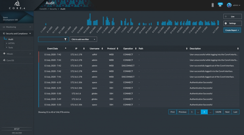Collapse Security and Compliance chevron
244x135 pixels.
click(x=30, y=33)
